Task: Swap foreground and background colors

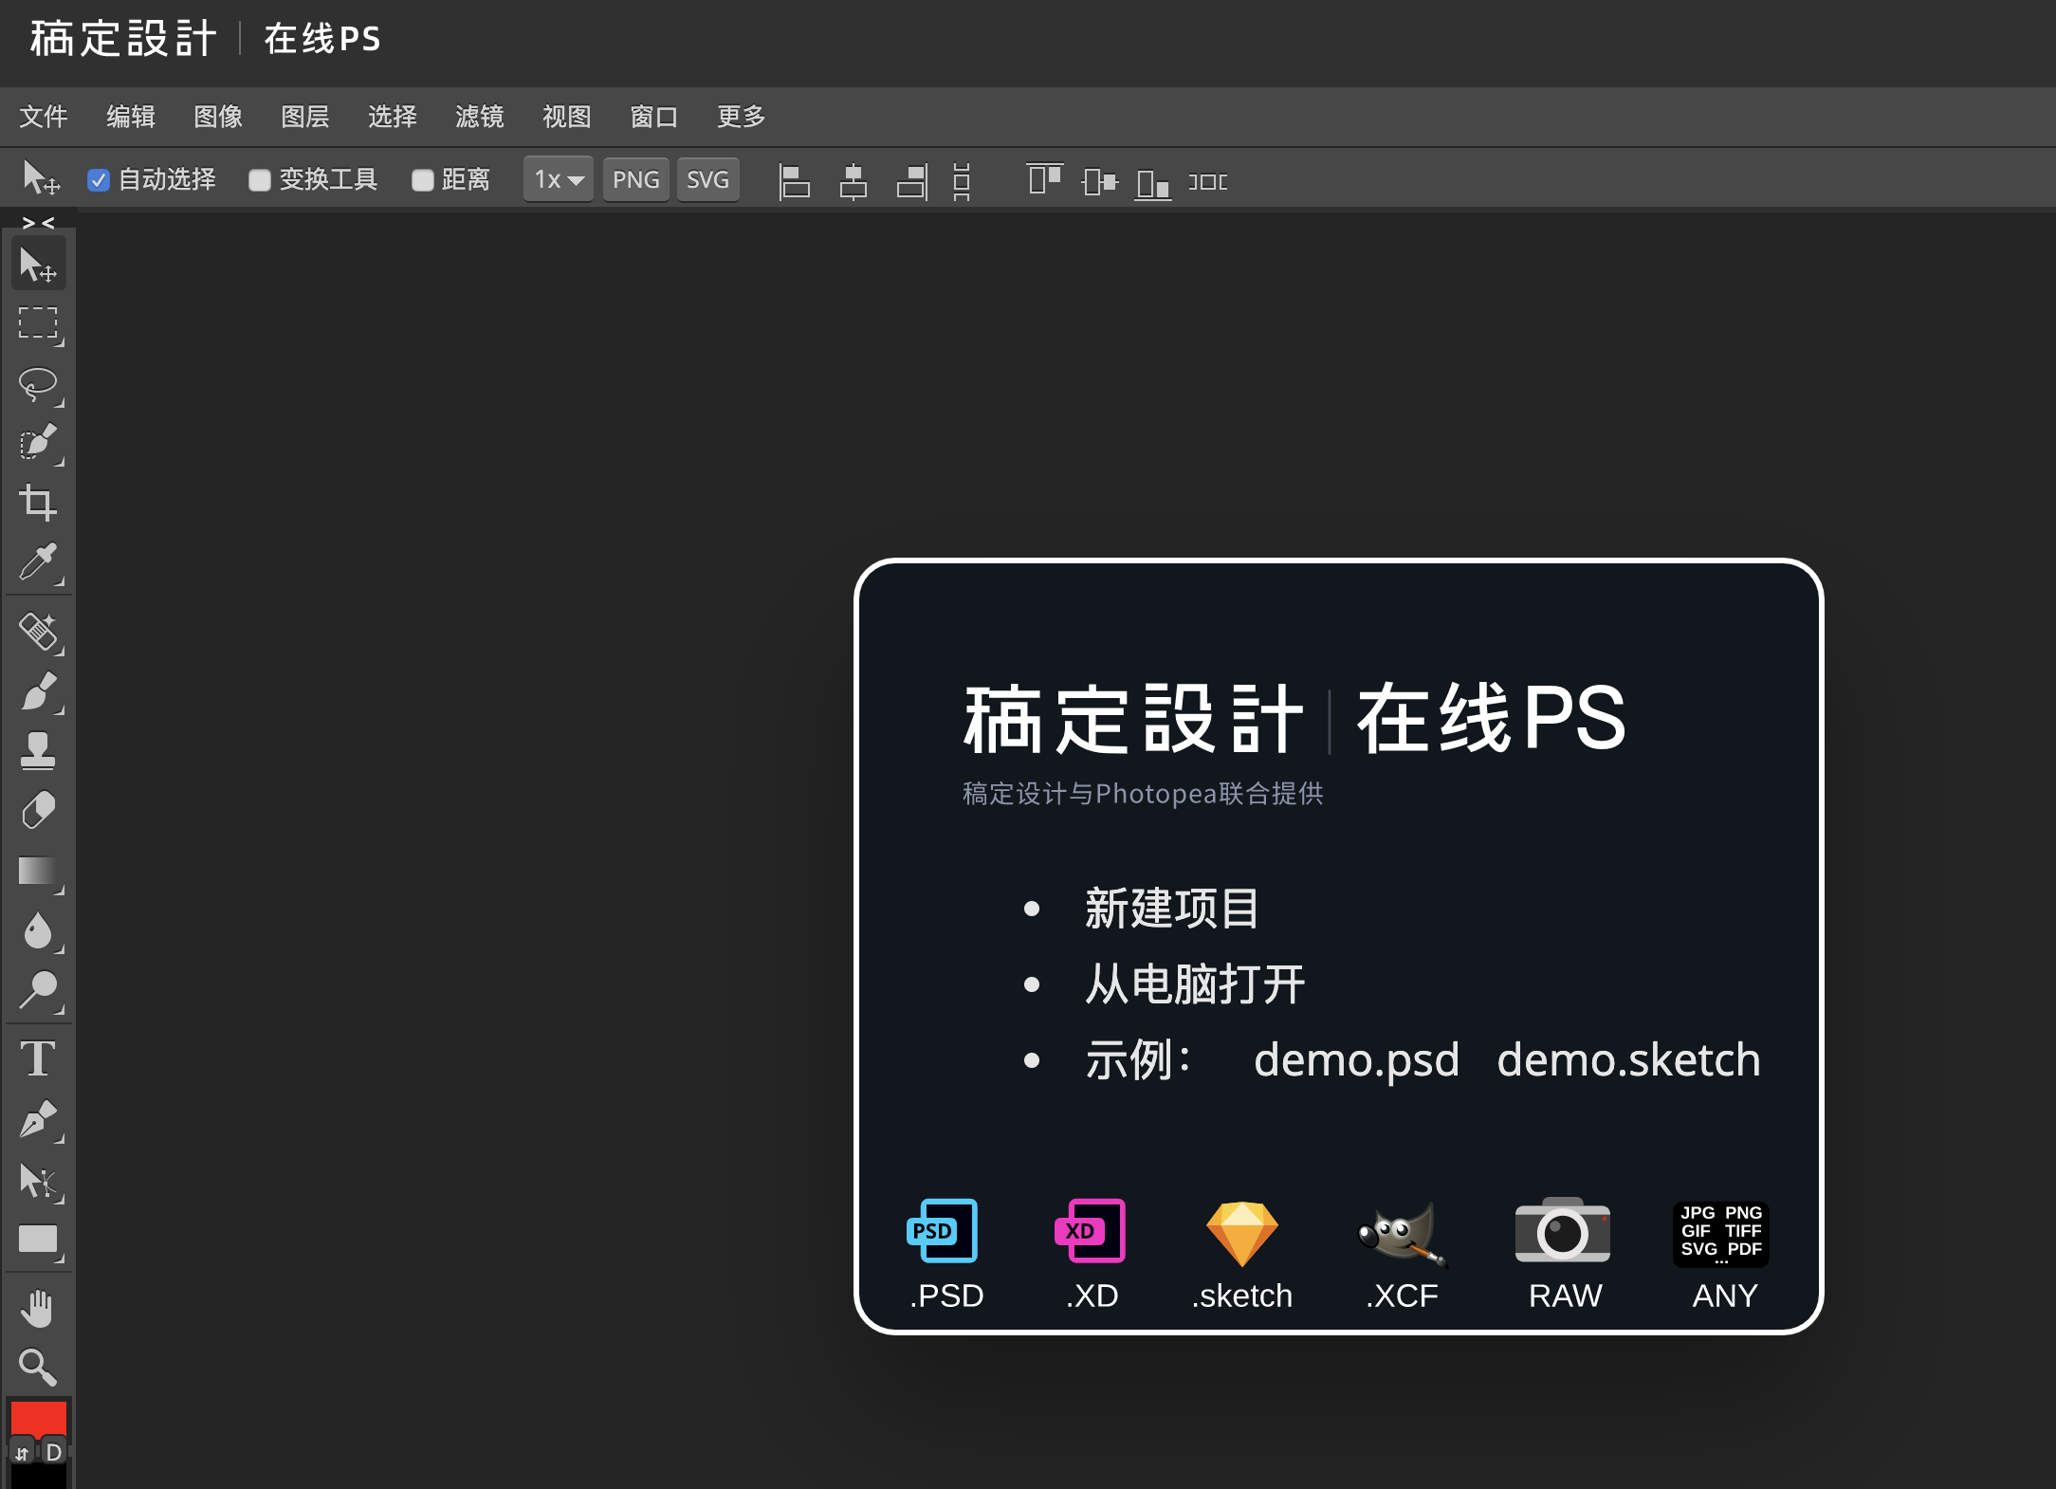Action: (22, 1452)
